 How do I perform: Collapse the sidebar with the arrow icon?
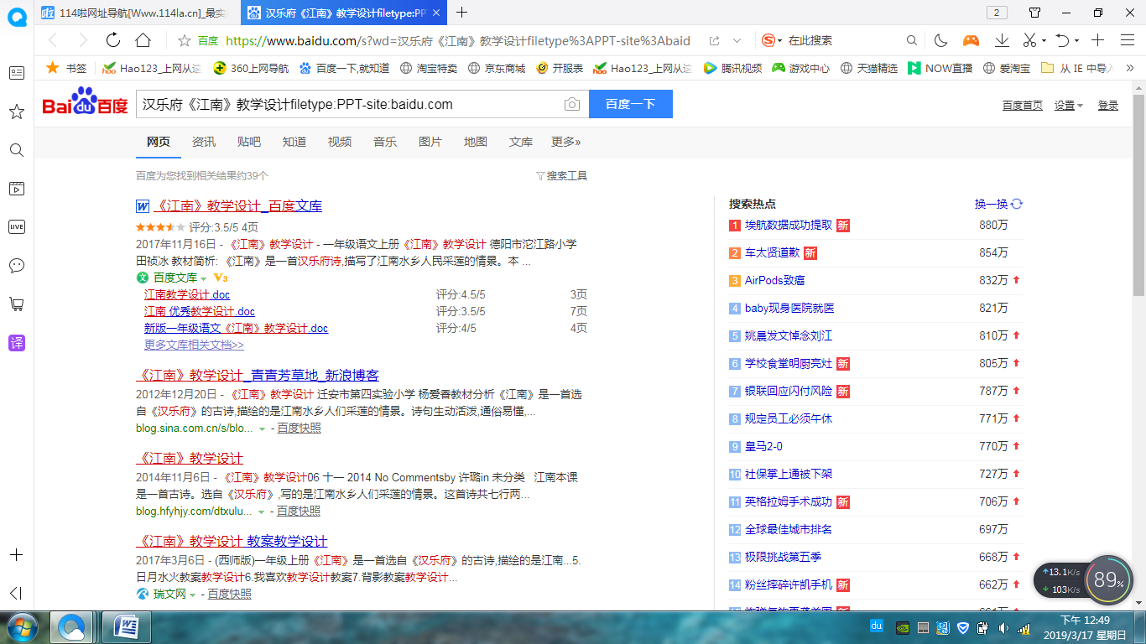(16, 593)
